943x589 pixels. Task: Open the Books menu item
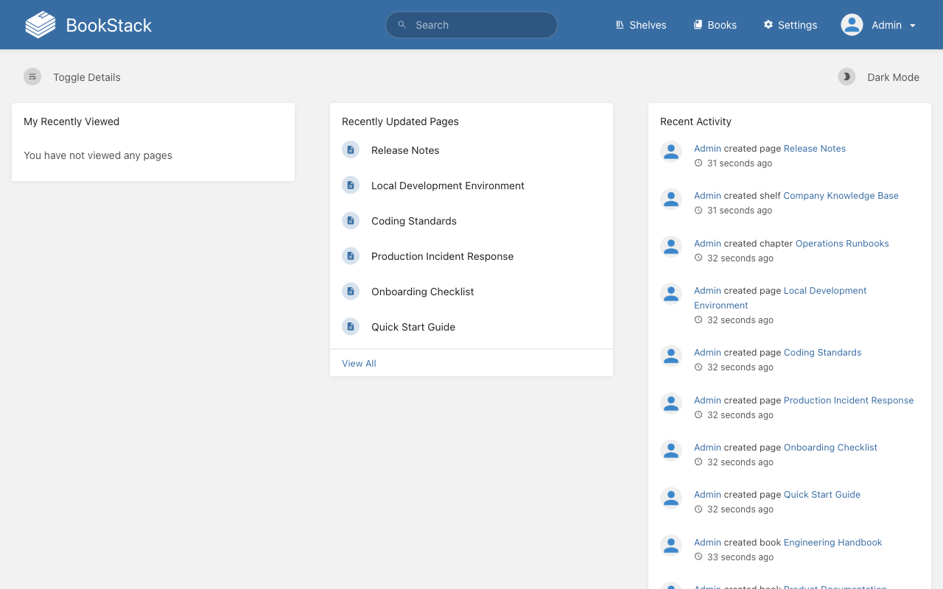click(x=715, y=25)
